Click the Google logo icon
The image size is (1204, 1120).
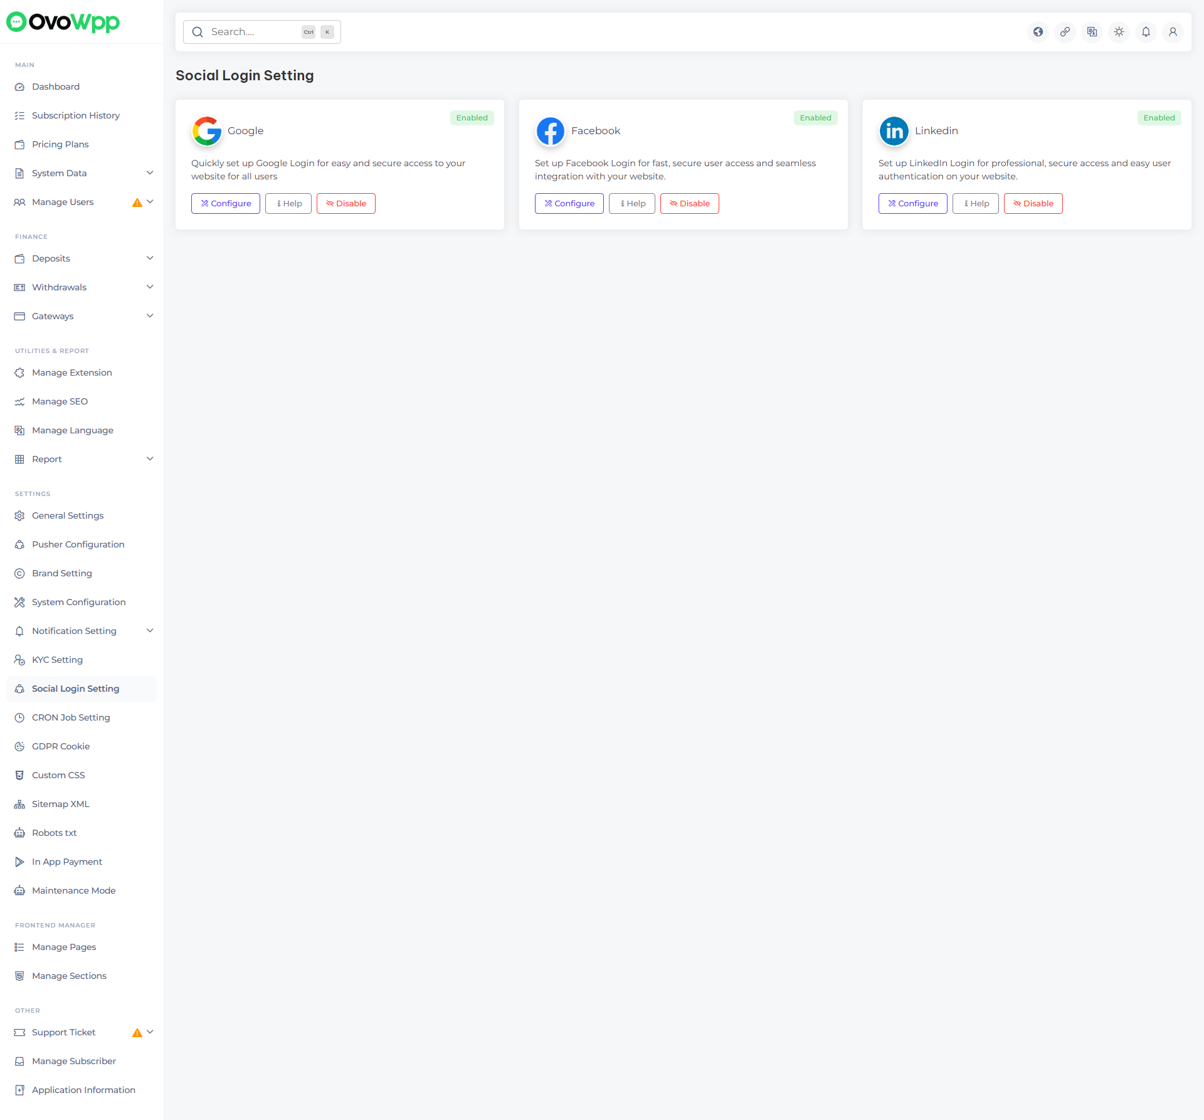[x=207, y=131]
